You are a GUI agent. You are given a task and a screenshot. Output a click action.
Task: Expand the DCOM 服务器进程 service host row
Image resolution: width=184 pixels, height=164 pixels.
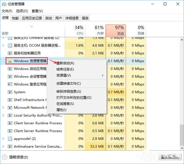click(3, 45)
